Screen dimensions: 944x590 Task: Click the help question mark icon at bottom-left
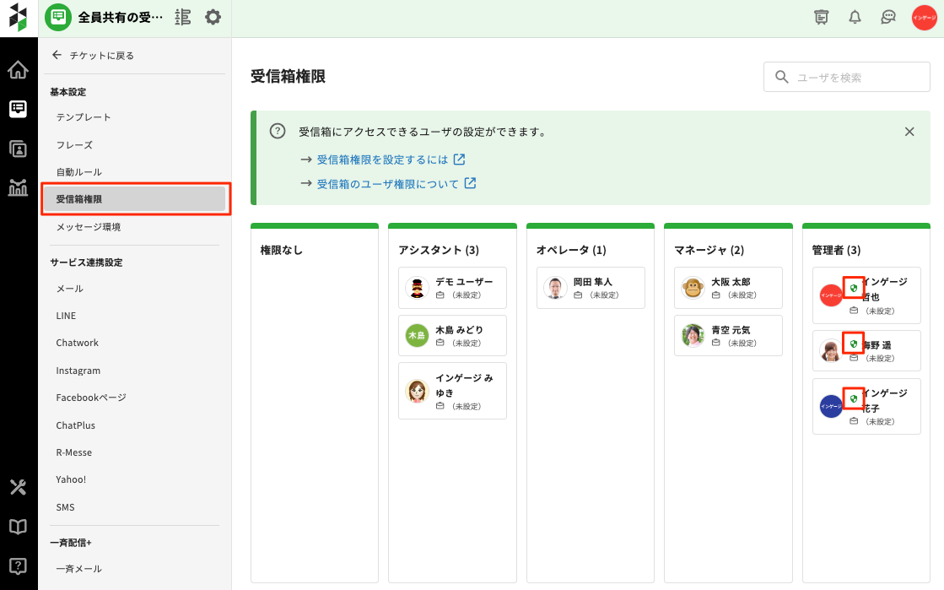18,566
